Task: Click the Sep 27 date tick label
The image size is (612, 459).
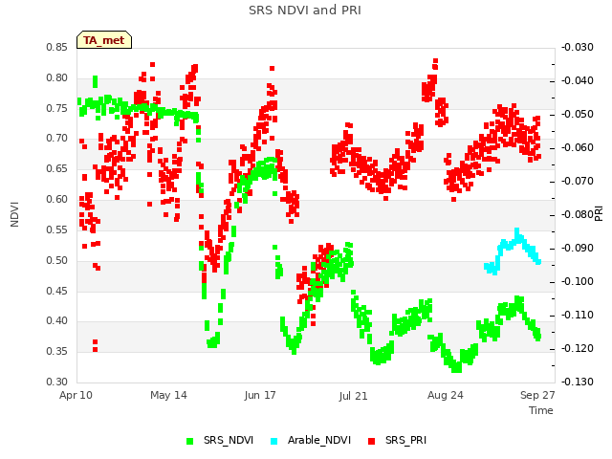Action: pyautogui.click(x=537, y=395)
